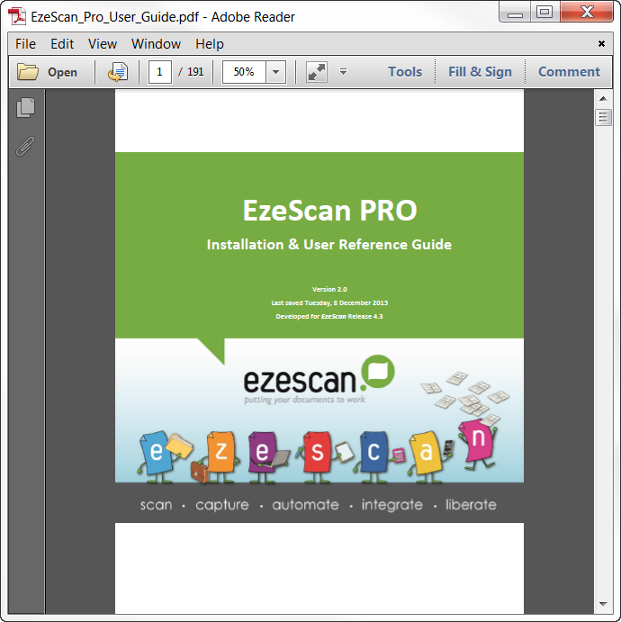Click the vertical scrollbar down arrow
Image resolution: width=621 pixels, height=622 pixels.
(603, 604)
